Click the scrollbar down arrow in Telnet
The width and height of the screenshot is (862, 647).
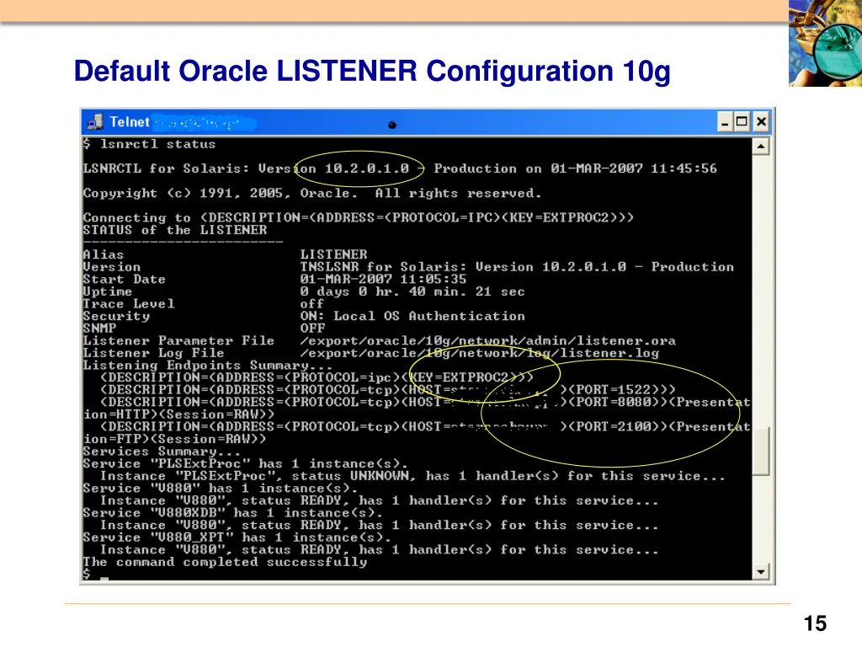click(x=760, y=572)
